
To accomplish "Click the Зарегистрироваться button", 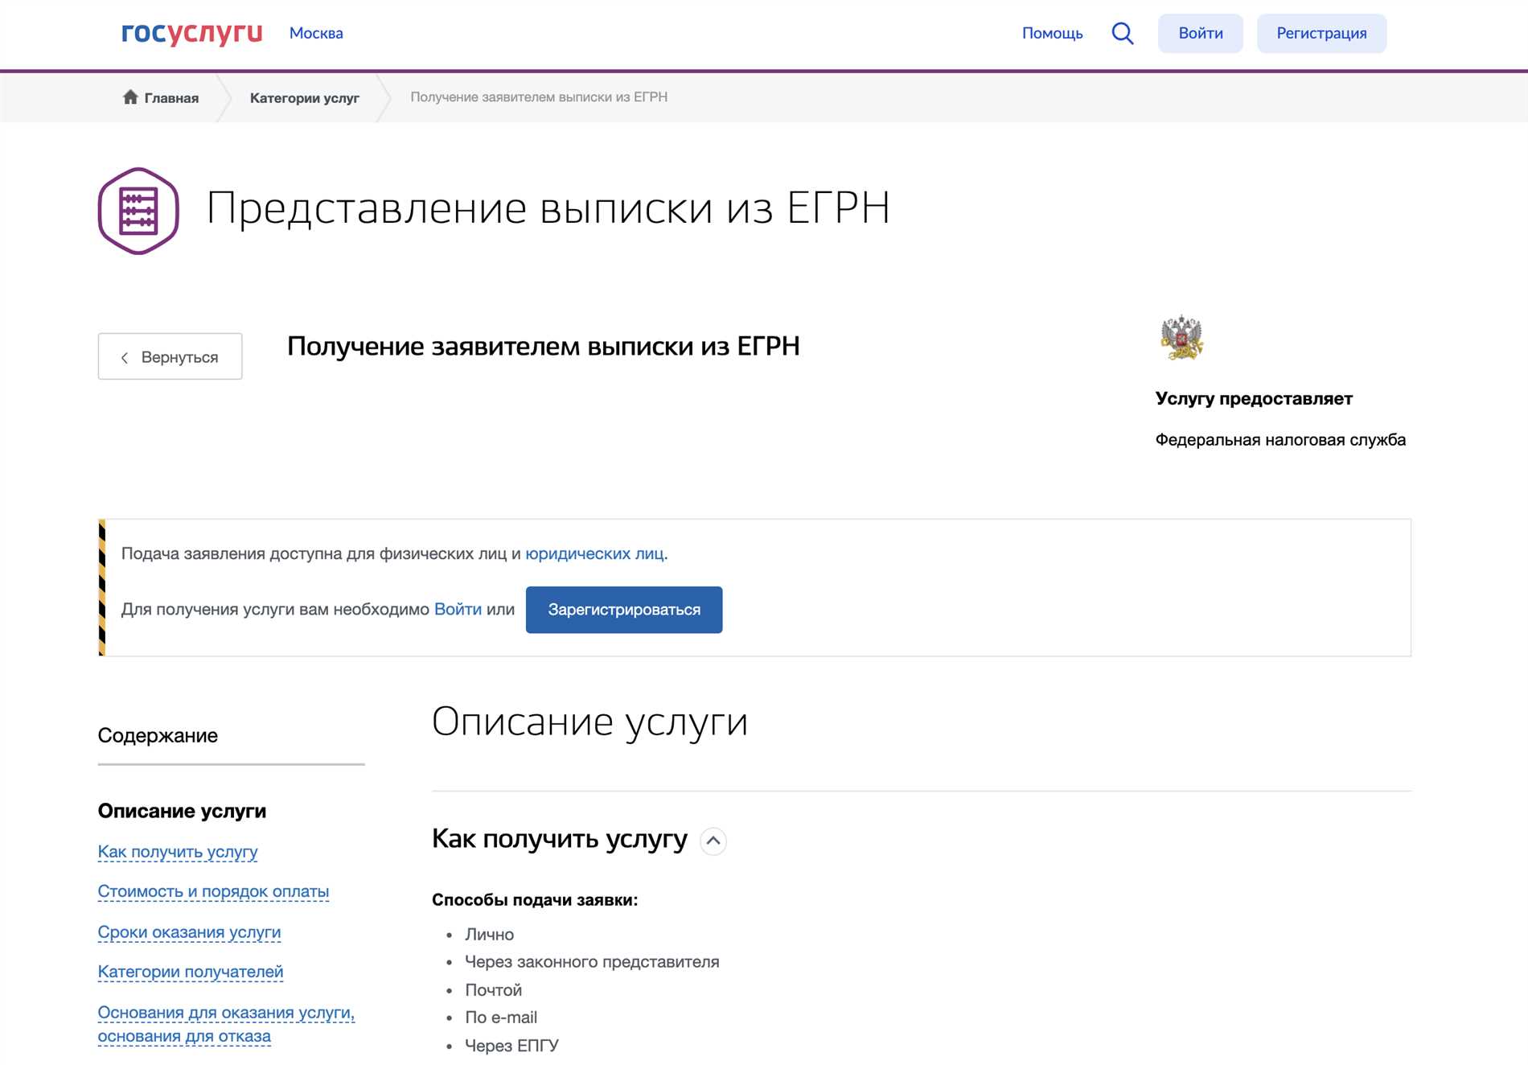I will pyautogui.click(x=624, y=610).
